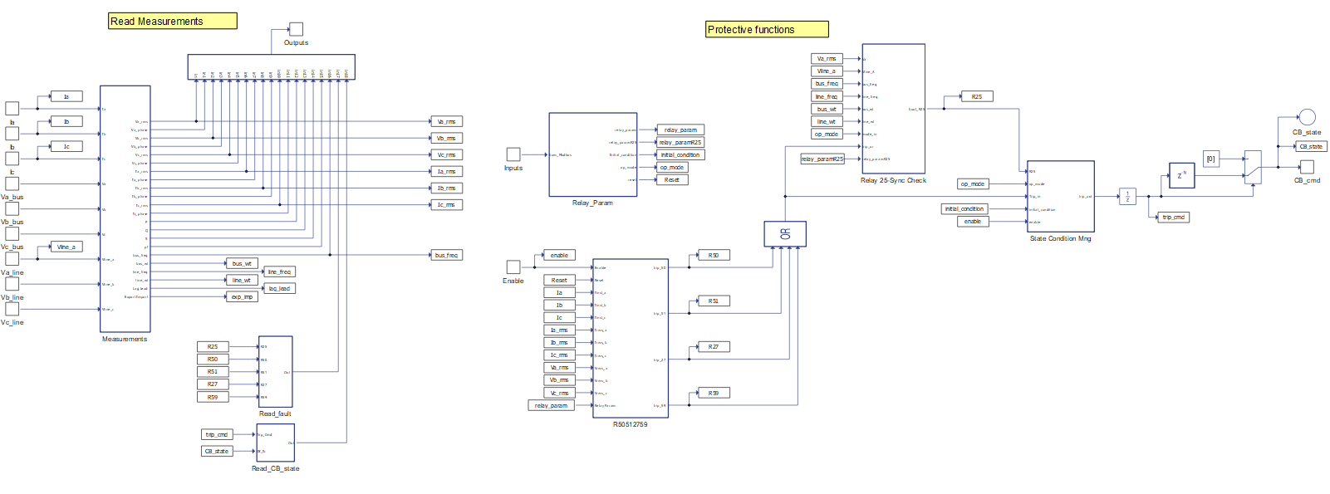
Task: Select the Read Measurements yellow annotation
Action: coord(173,21)
